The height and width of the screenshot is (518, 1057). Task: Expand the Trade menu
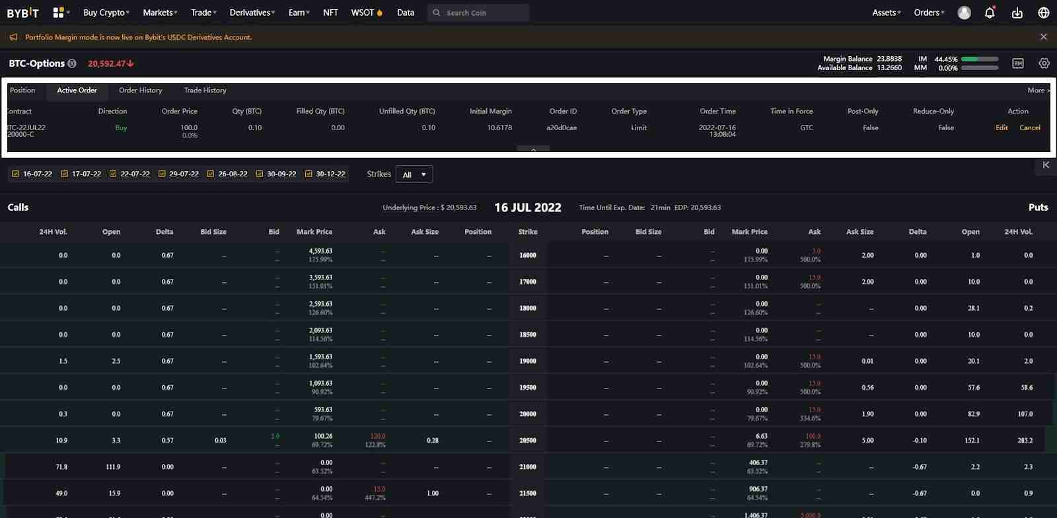[203, 13]
